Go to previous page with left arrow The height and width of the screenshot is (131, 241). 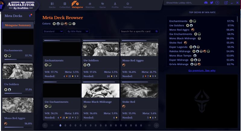(x=45, y=126)
